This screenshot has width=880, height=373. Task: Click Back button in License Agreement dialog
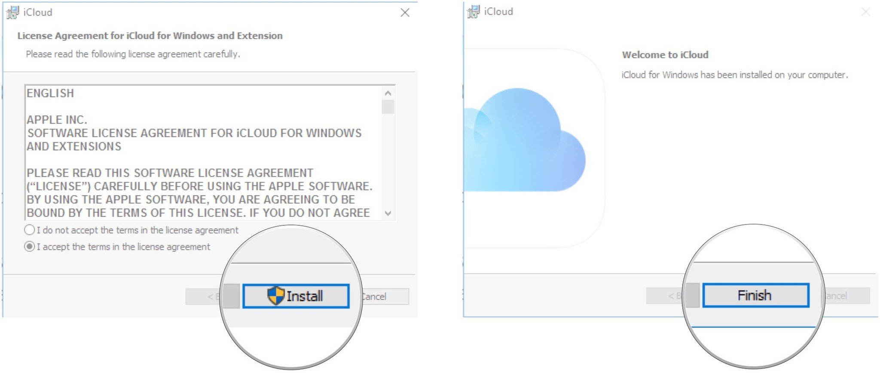tap(204, 296)
